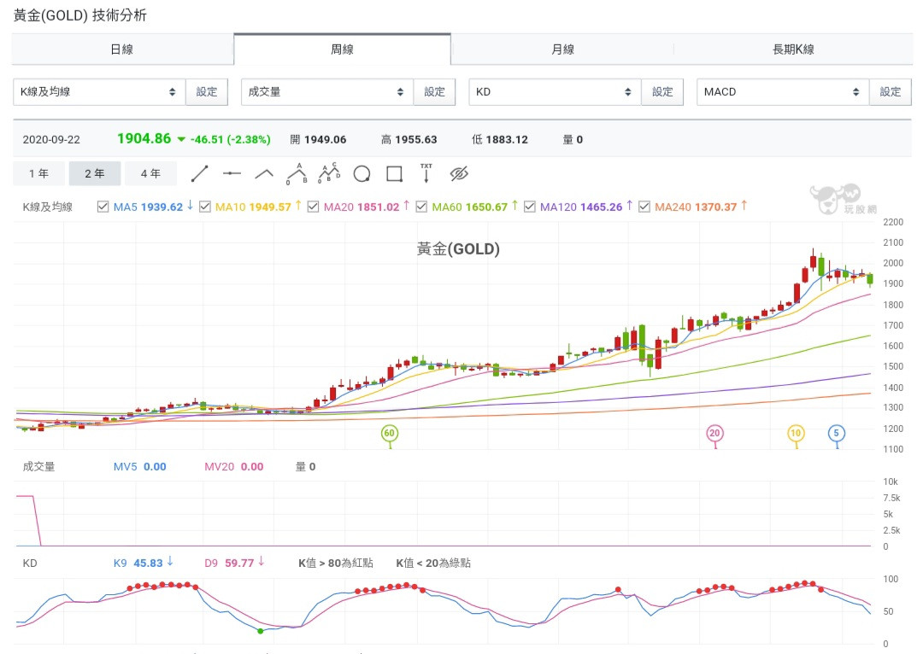Open the MACD indicator dropdown
This screenshot has width=923, height=654.
click(x=782, y=92)
